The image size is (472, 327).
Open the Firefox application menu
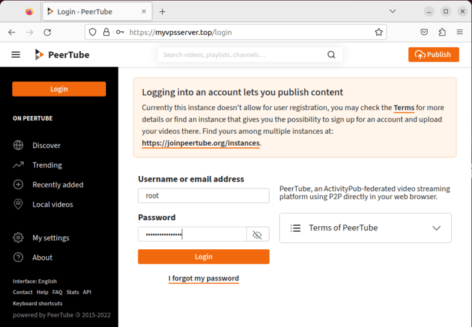tap(460, 32)
